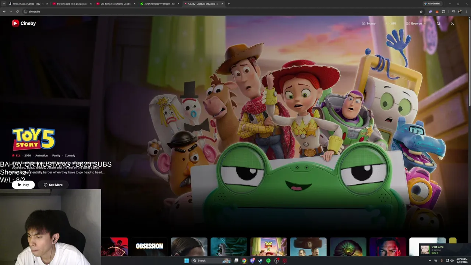Image resolution: width=471 pixels, height=265 pixels.
Task: Click the Toy Story 5 title logo
Action: tap(33, 139)
